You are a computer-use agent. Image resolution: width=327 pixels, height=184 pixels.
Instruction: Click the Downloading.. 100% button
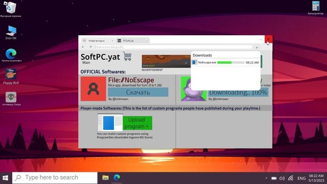tap(238, 93)
